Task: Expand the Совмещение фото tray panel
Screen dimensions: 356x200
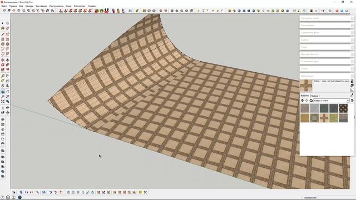Action: click(x=327, y=33)
